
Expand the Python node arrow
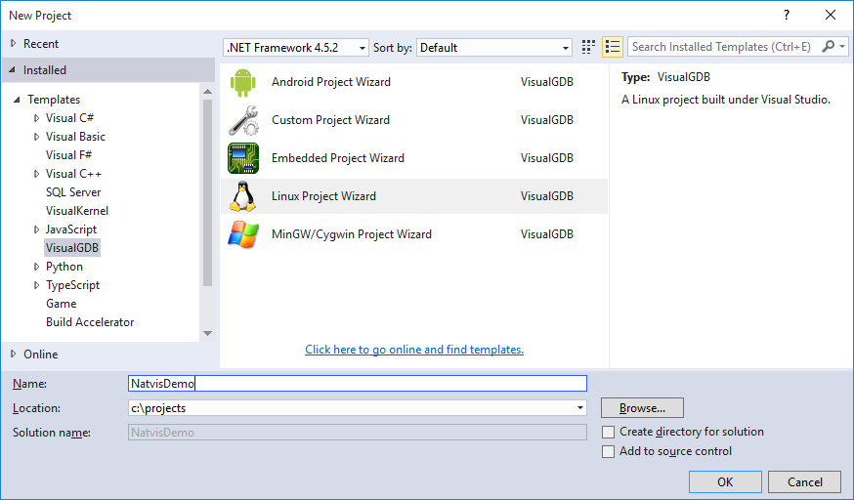click(x=36, y=267)
